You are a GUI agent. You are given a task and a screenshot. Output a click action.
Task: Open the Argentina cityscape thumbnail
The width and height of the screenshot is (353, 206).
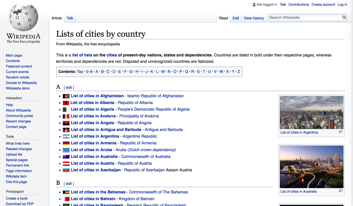pyautogui.click(x=312, y=113)
